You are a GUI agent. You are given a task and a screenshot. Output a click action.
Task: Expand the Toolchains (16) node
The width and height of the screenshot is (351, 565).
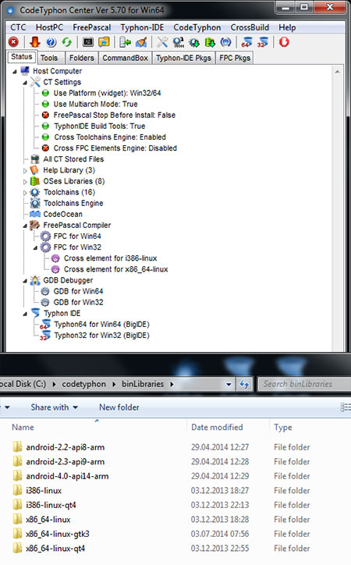point(25,193)
